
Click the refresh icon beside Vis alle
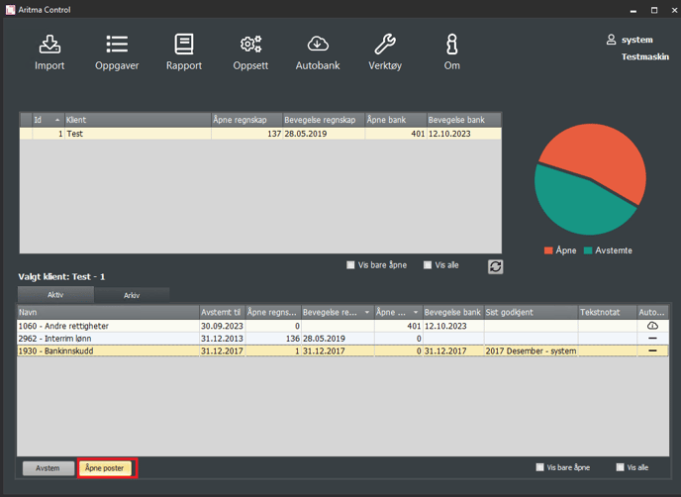click(496, 266)
